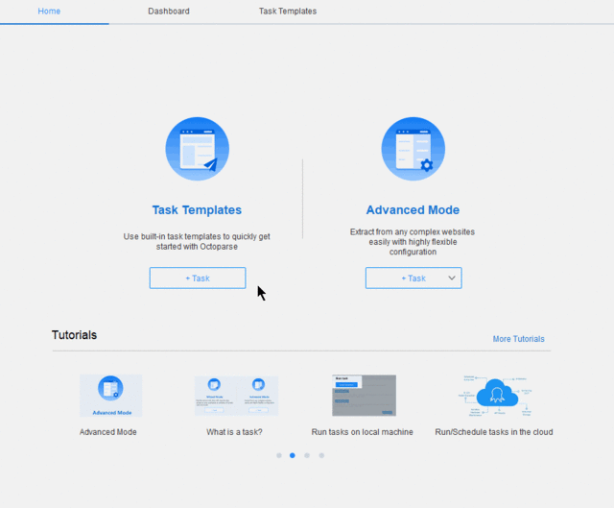Click the Advanced Mode circular gear icon
Viewport: 614px width, 508px height.
click(413, 149)
